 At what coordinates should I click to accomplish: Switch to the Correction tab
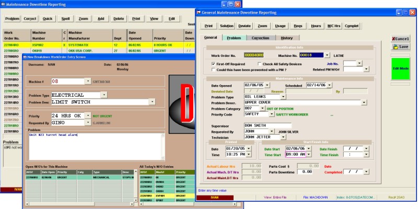tap(260, 38)
